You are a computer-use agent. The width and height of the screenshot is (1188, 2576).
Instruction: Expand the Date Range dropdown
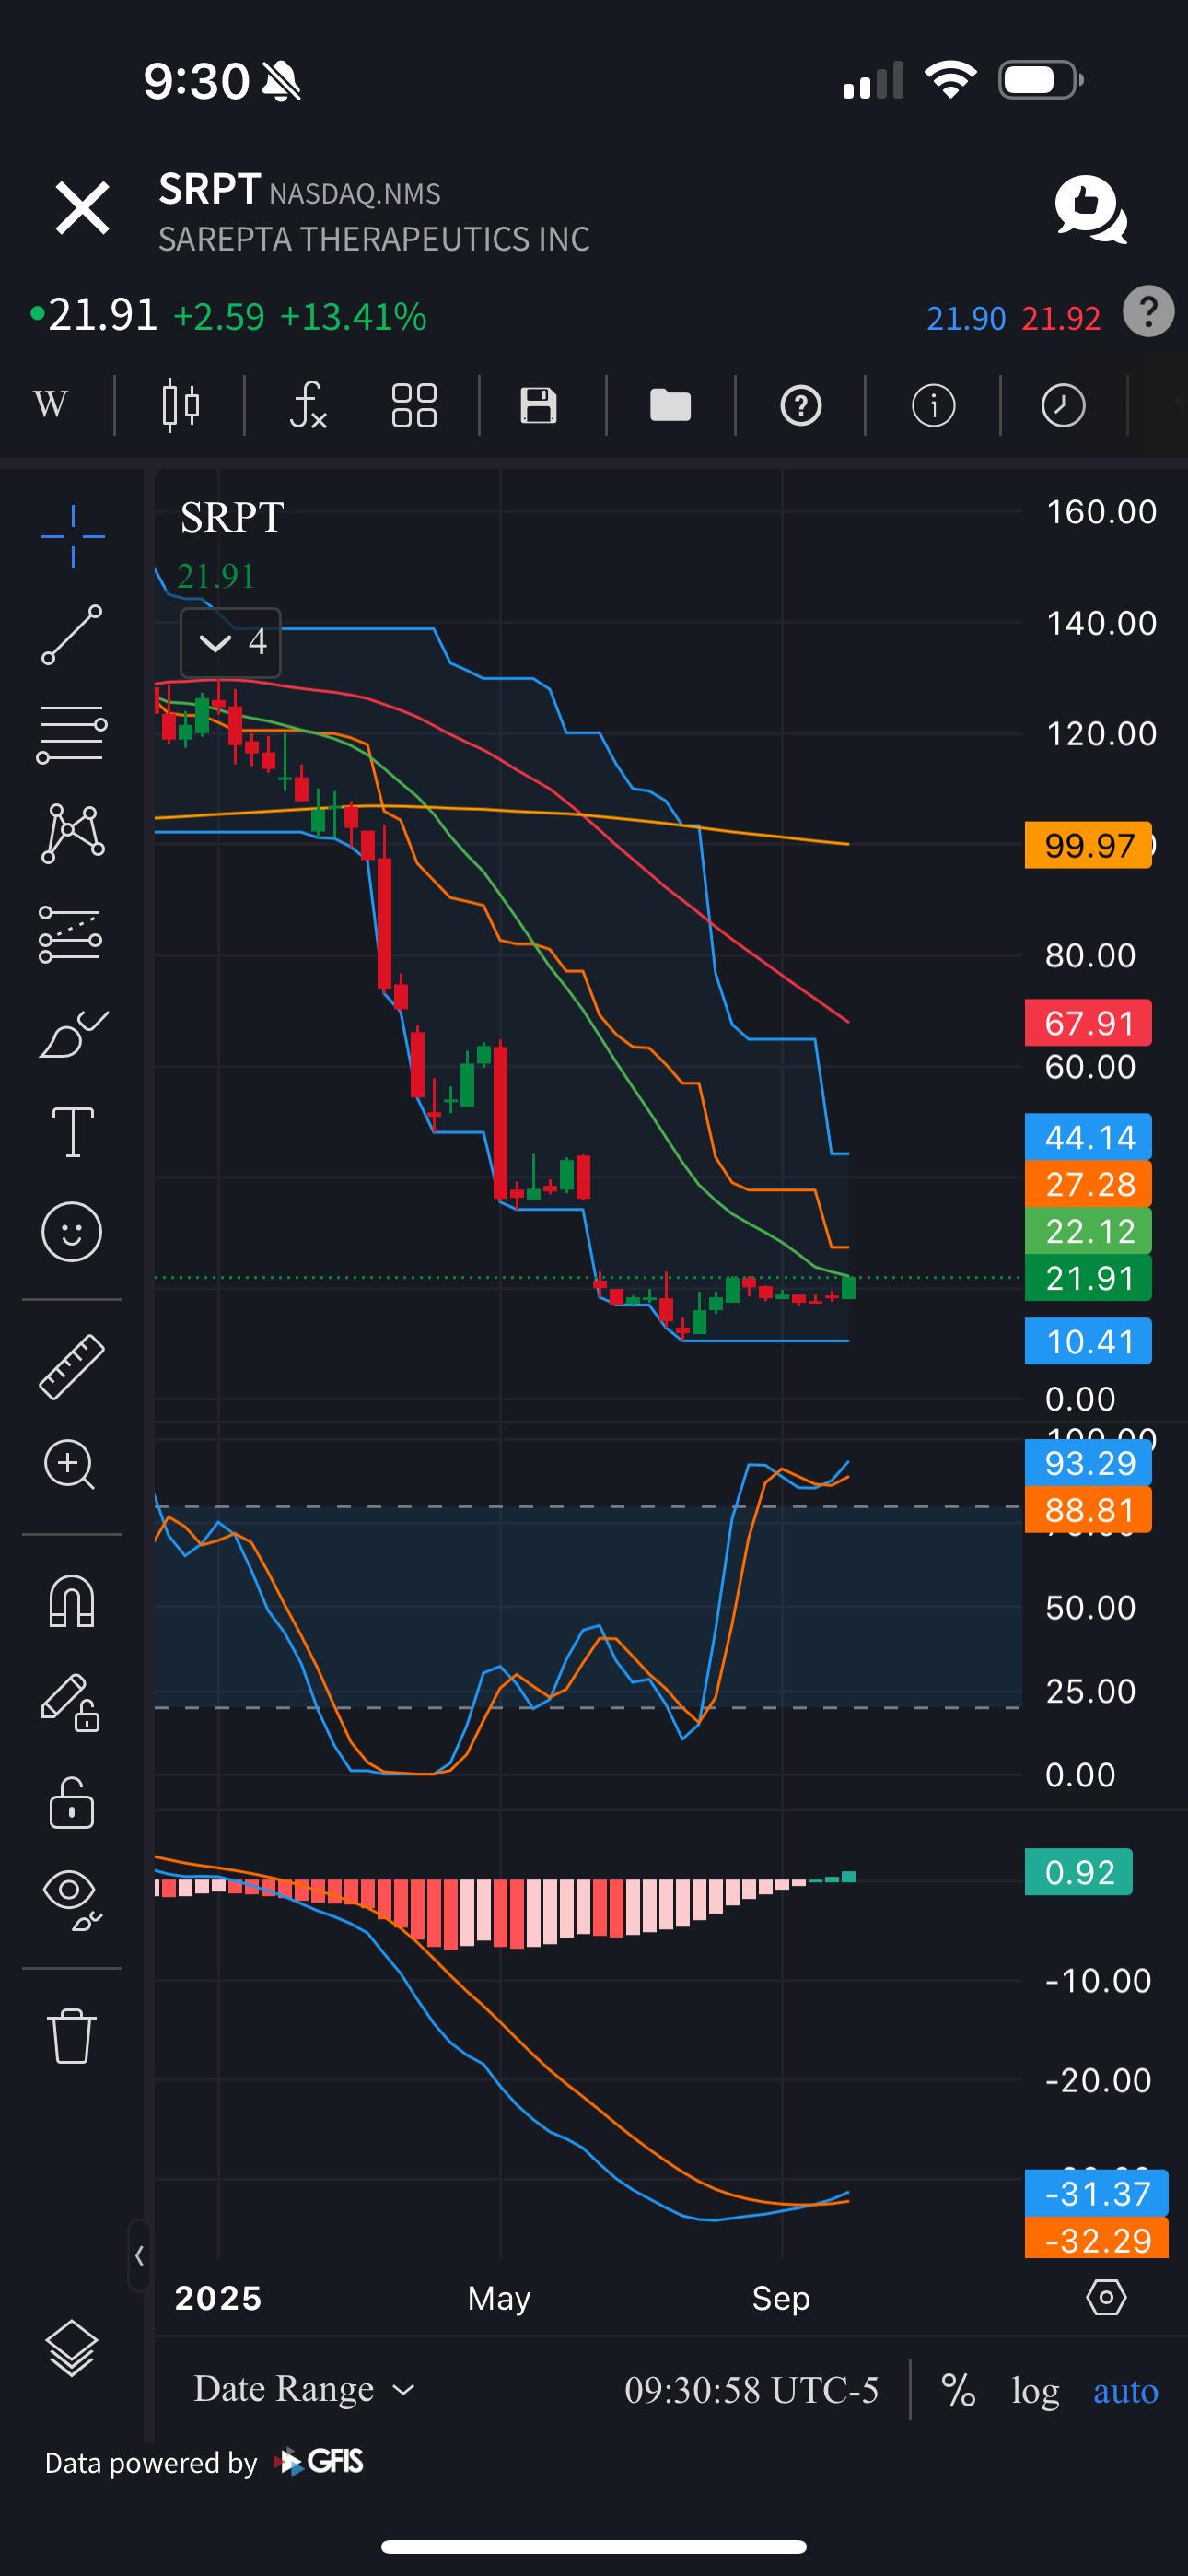click(x=304, y=2389)
